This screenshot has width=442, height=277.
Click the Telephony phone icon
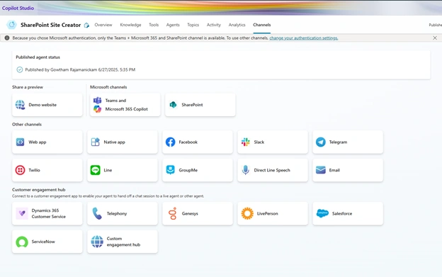click(x=97, y=213)
